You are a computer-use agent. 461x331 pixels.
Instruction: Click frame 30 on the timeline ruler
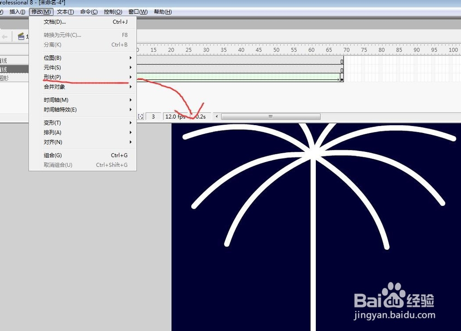[206, 50]
